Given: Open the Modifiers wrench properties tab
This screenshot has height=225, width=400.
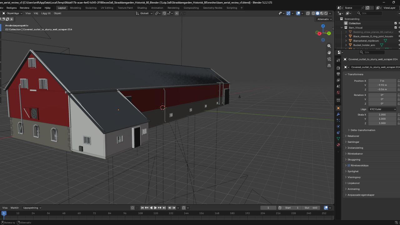Looking at the screenshot, I should (338, 114).
